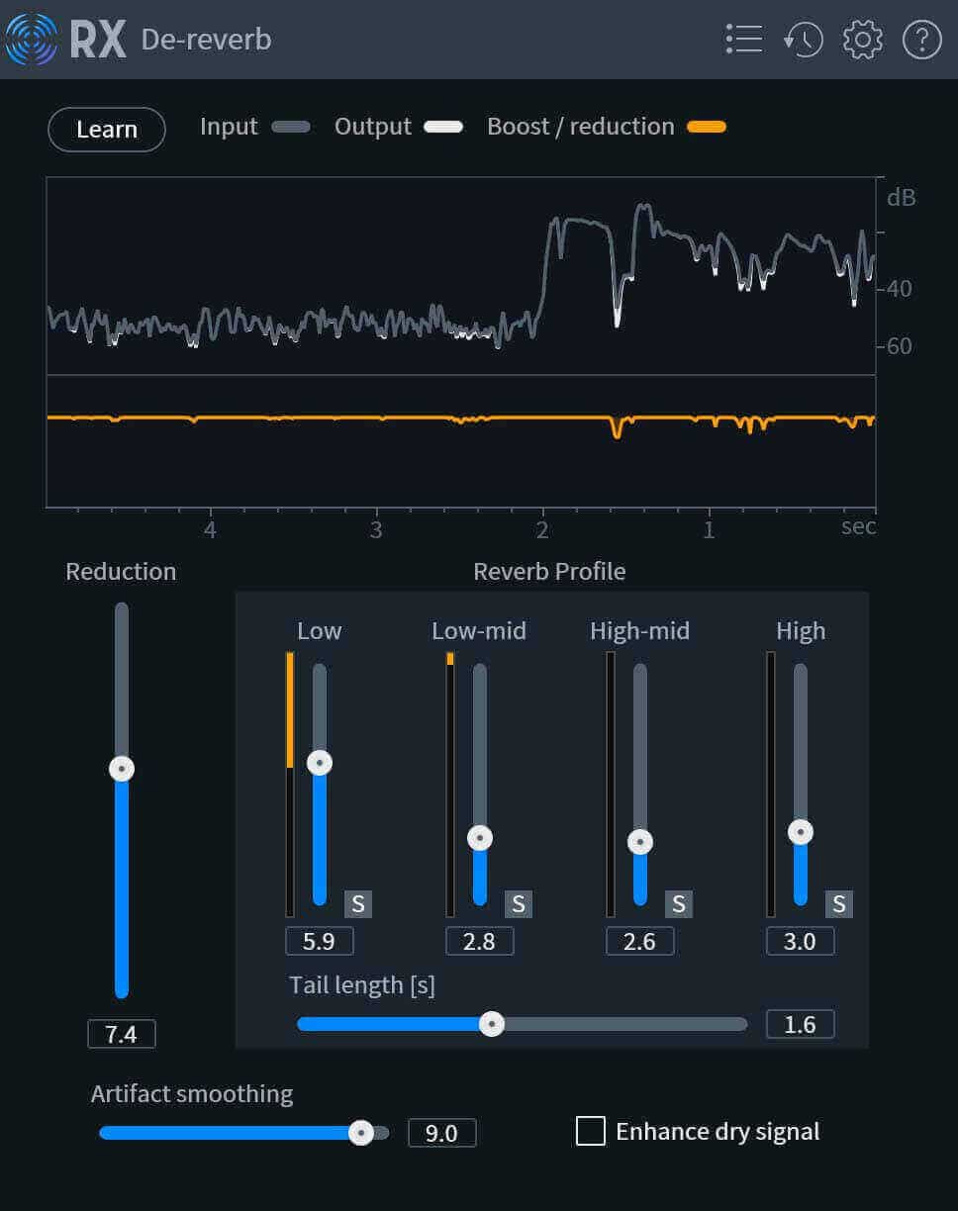
Task: Solo the High band
Action: click(x=839, y=903)
